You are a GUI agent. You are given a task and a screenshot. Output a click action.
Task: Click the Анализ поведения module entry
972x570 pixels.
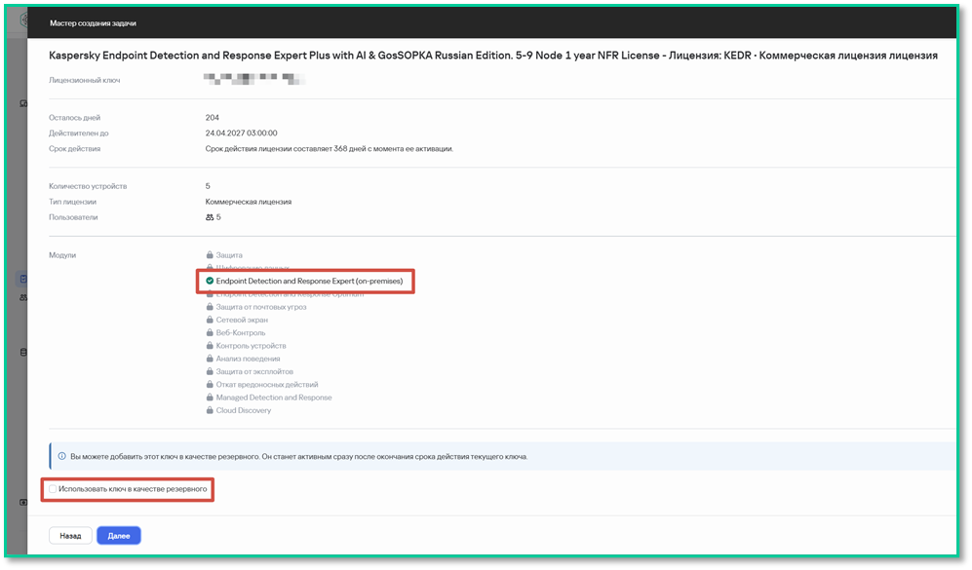click(248, 359)
